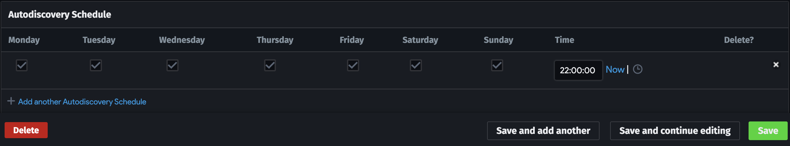Toggle the Tuesday checkbox
Viewport: 790px width, 146px height.
coord(96,65)
